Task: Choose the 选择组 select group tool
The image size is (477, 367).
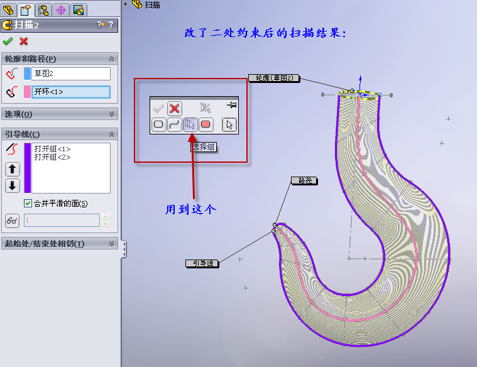Action: pyautogui.click(x=190, y=124)
